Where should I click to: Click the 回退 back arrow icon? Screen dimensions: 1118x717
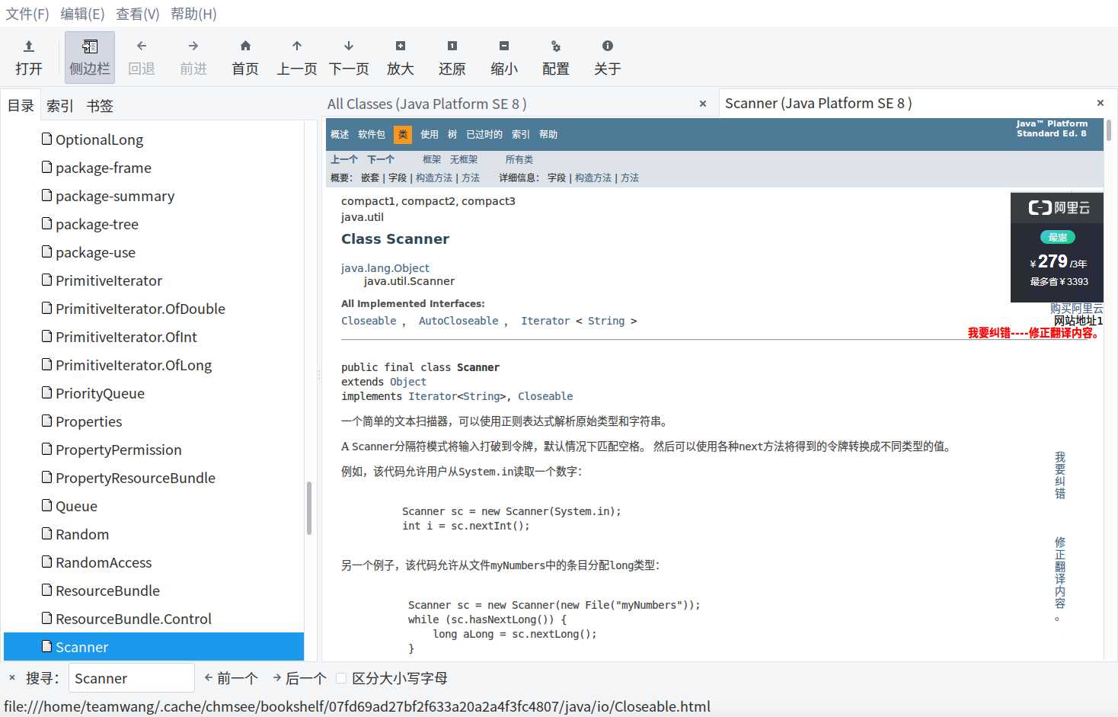142,46
